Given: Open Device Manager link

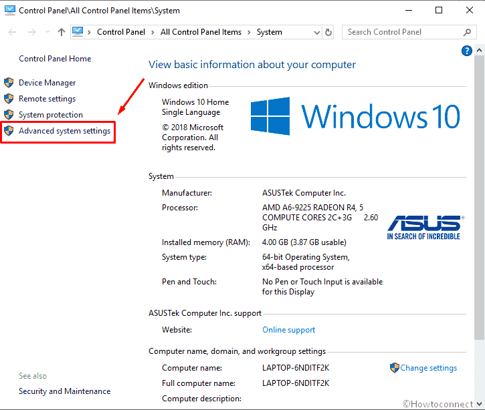Looking at the screenshot, I should pyautogui.click(x=47, y=83).
